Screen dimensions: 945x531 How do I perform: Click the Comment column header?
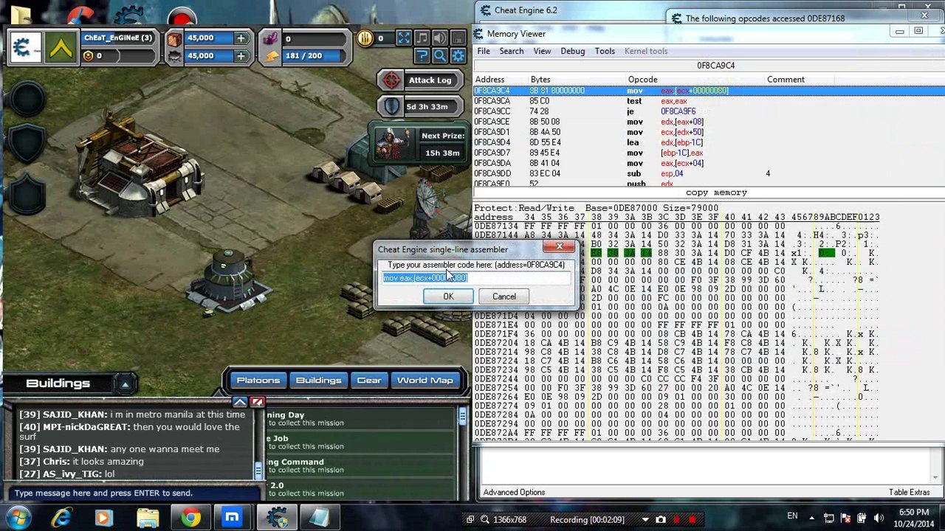786,80
